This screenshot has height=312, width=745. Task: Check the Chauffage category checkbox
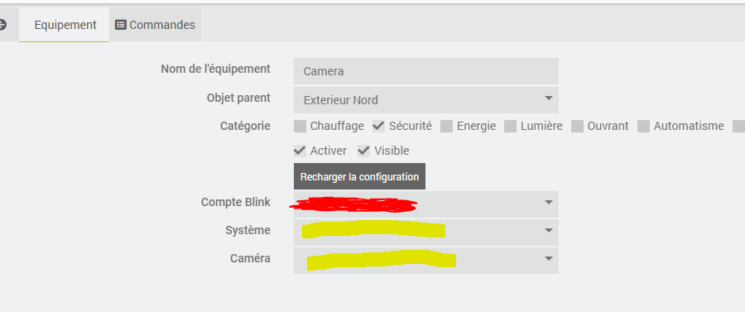300,127
